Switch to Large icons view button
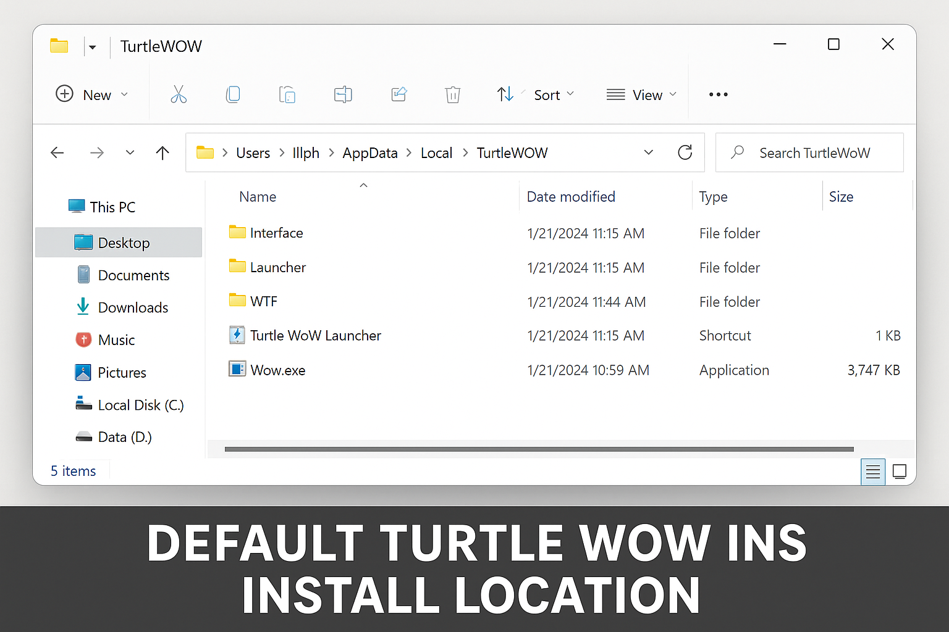Screen dimensions: 949x632 click(x=900, y=472)
